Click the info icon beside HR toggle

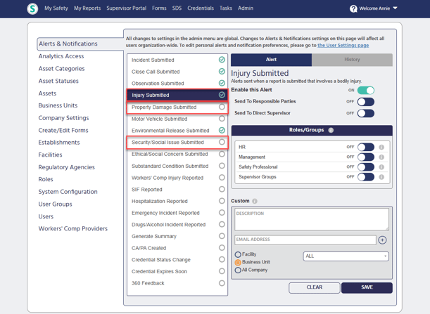[381, 148]
